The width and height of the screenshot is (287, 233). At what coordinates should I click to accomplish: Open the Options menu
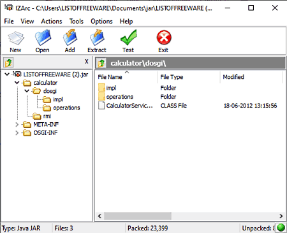101,21
